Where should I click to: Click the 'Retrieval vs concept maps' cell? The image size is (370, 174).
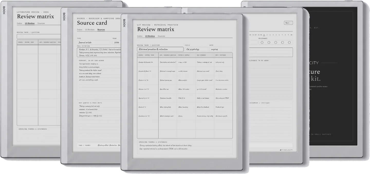pos(168,71)
